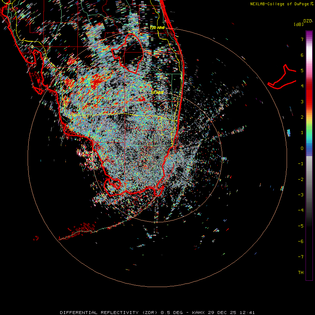The width and height of the screenshot is (315, 315).
Task: Click the 12:41 time stamp
Action: [247, 313]
